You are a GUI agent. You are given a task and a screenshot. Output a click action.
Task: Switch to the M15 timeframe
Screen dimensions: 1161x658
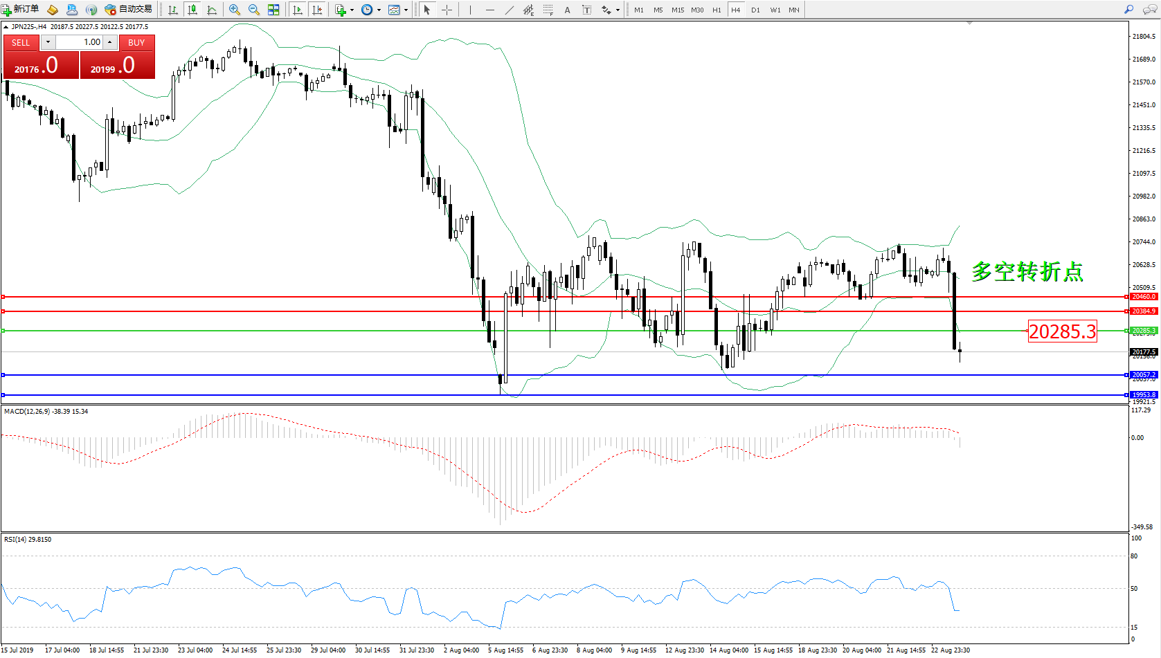click(x=677, y=10)
